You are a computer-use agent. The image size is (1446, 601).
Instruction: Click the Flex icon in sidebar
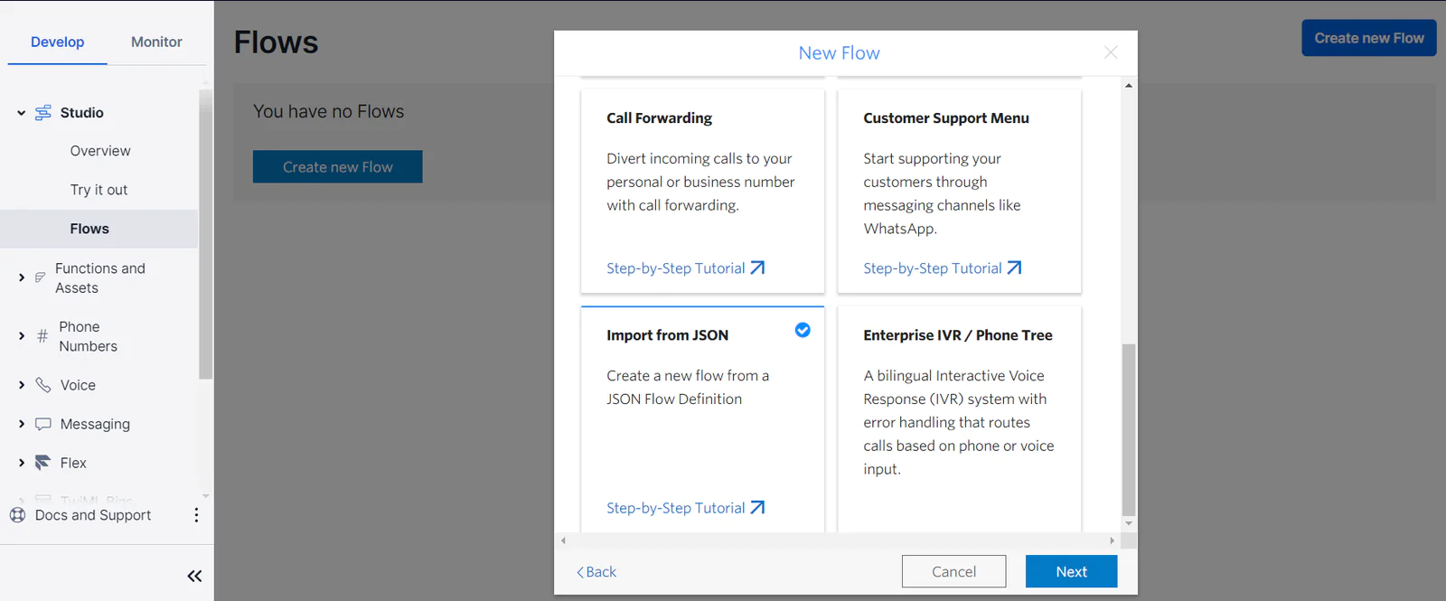tap(42, 463)
